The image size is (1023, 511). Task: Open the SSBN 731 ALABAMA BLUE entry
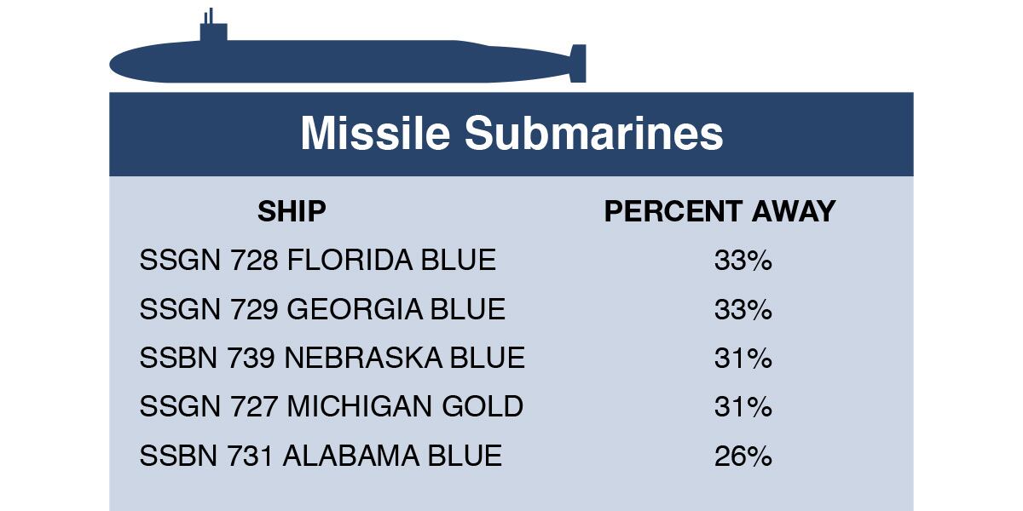[321, 456]
